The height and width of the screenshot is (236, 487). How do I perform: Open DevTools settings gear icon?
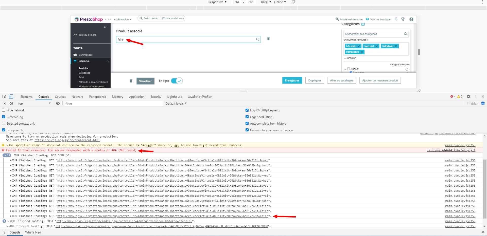coord(469,96)
